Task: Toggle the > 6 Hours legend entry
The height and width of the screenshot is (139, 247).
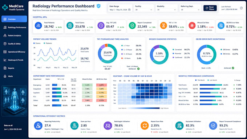Action: [x=126, y=58]
